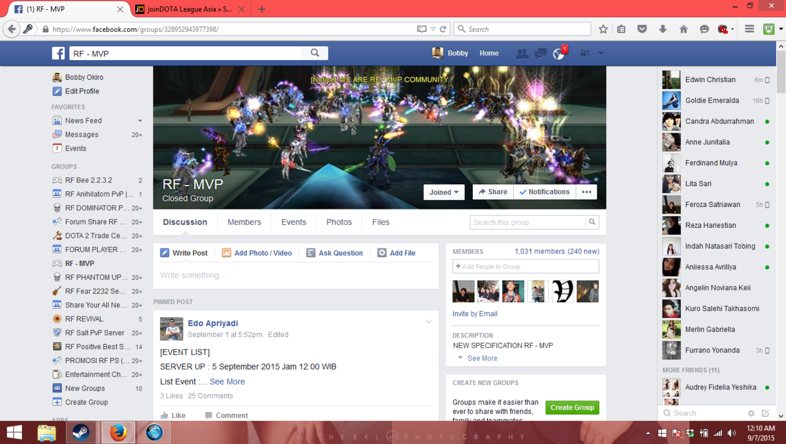Open the 1,031 members link

pos(540,252)
